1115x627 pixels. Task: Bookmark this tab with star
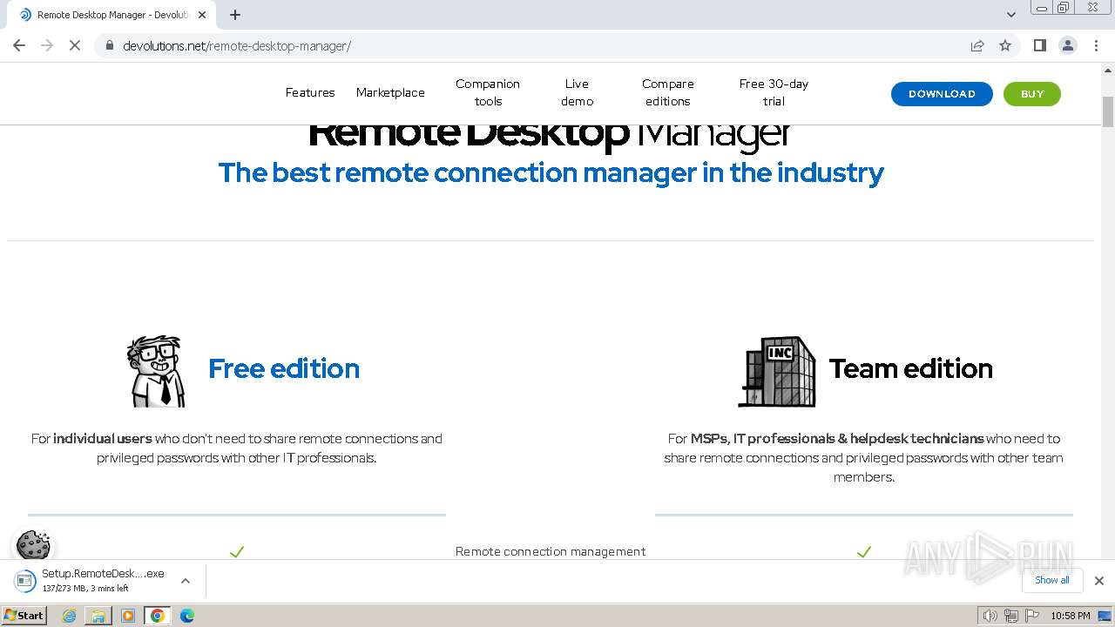pyautogui.click(x=1005, y=45)
